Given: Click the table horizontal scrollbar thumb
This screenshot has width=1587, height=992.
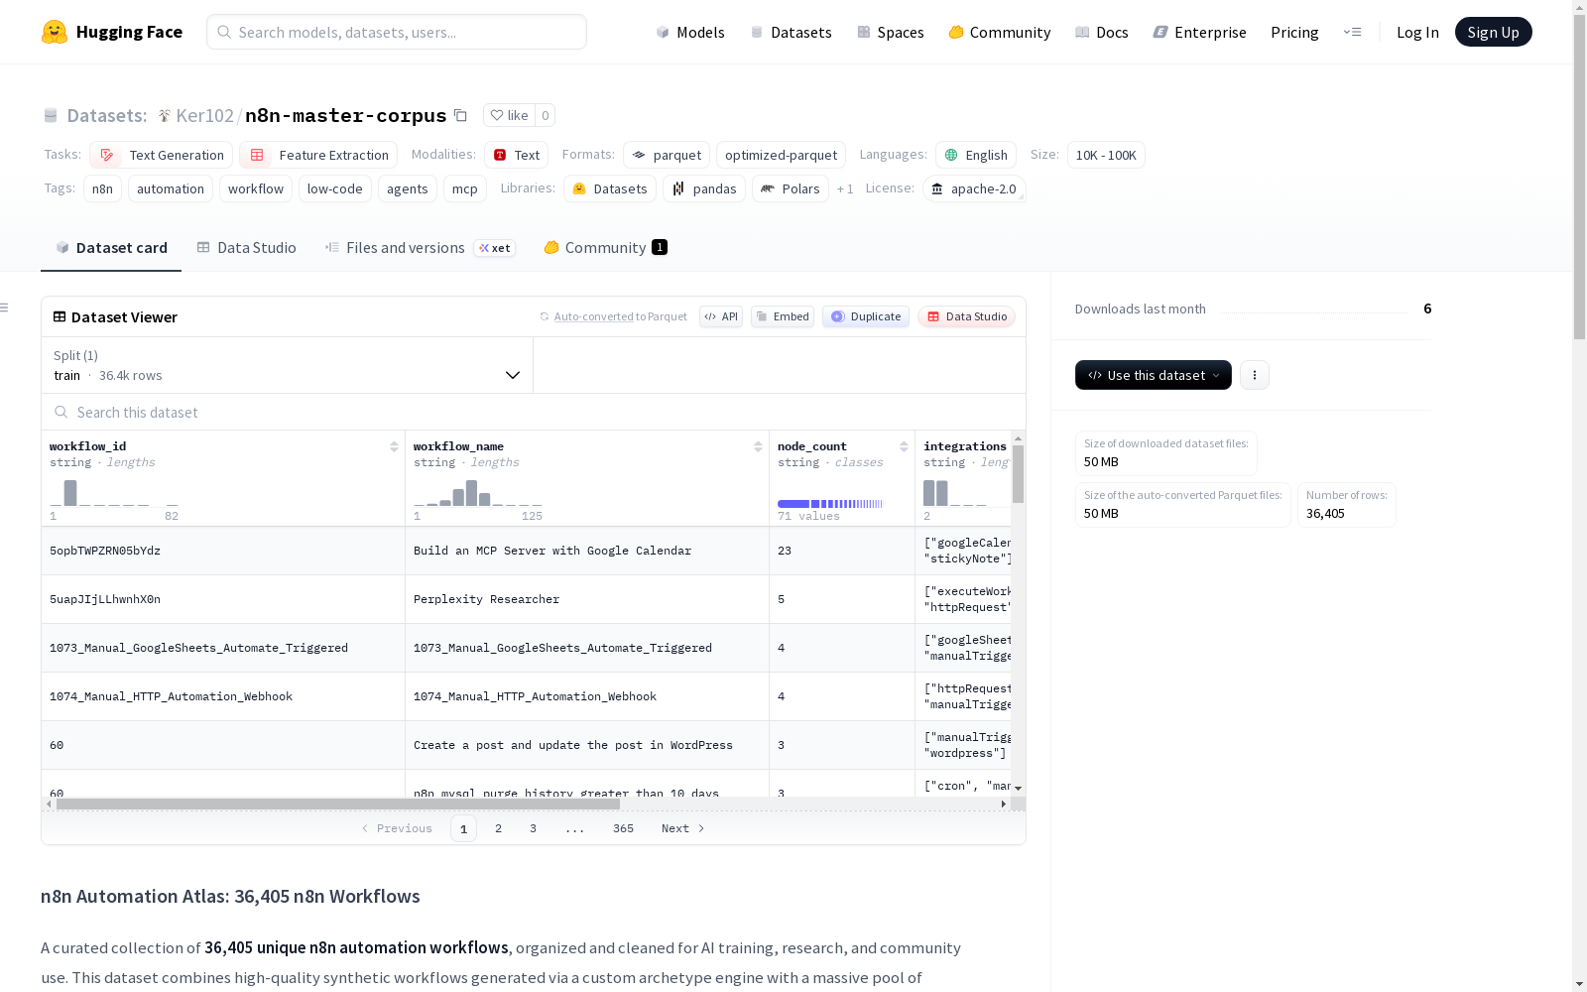Looking at the screenshot, I should tap(338, 805).
